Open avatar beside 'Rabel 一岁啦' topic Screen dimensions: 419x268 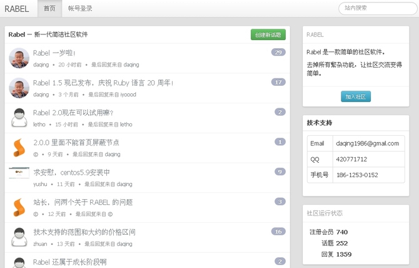pyautogui.click(x=19, y=58)
